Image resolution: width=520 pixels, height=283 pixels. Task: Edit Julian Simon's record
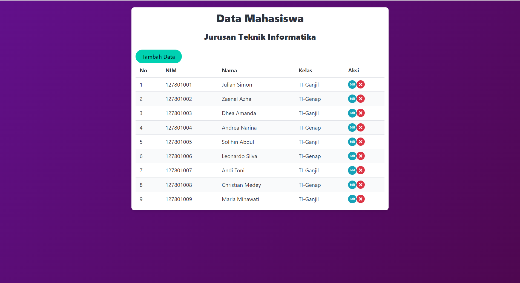pos(352,84)
